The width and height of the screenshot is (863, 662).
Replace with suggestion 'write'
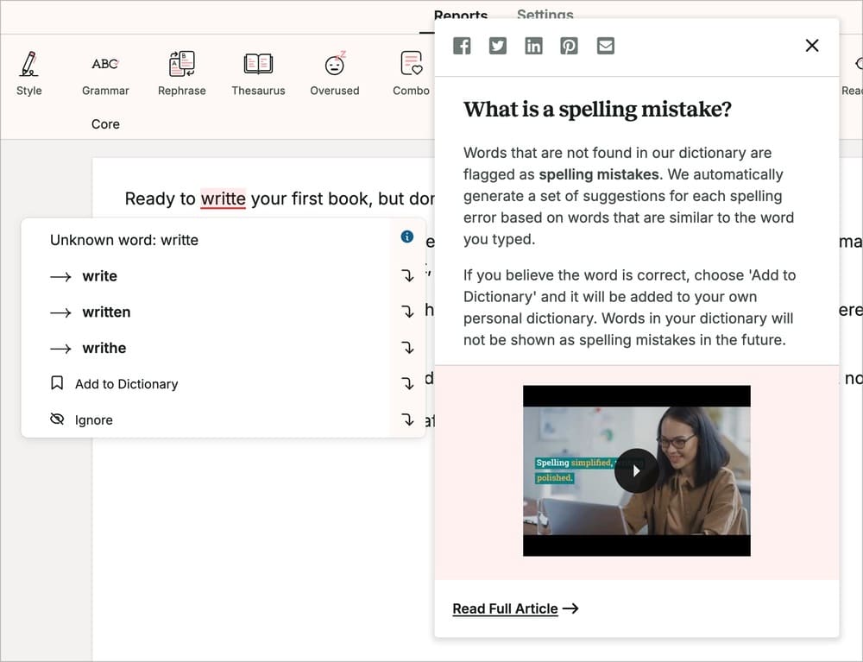[99, 275]
